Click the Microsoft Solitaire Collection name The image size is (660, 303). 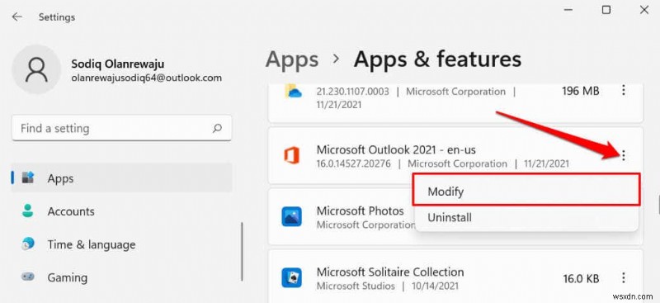390,272
